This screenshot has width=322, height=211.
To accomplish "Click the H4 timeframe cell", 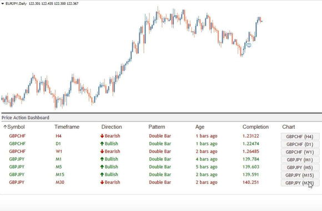I will (x=58, y=136).
